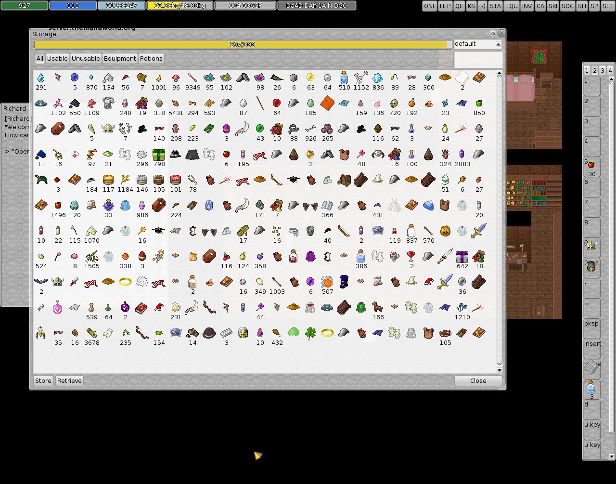Click the Store button
Viewport: 616px width, 484px height.
tap(43, 380)
